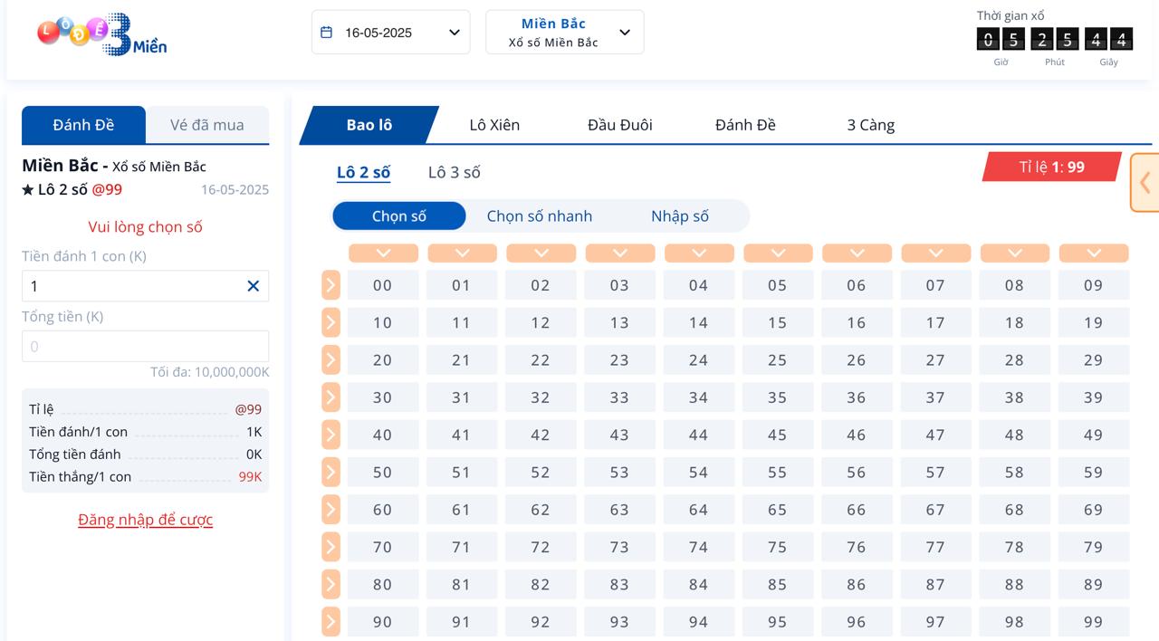
Task: Select entire column above number 04
Action: click(x=698, y=254)
